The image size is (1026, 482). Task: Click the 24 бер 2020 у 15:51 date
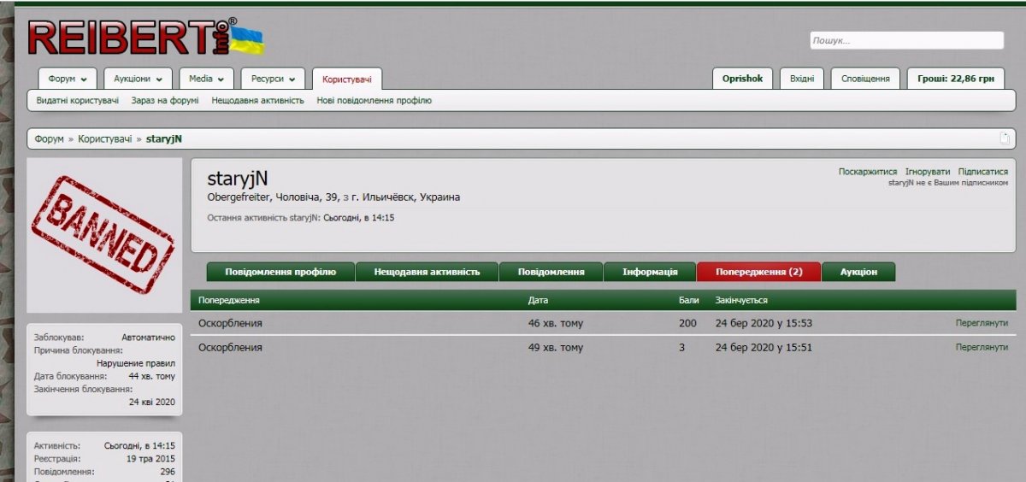(764, 348)
